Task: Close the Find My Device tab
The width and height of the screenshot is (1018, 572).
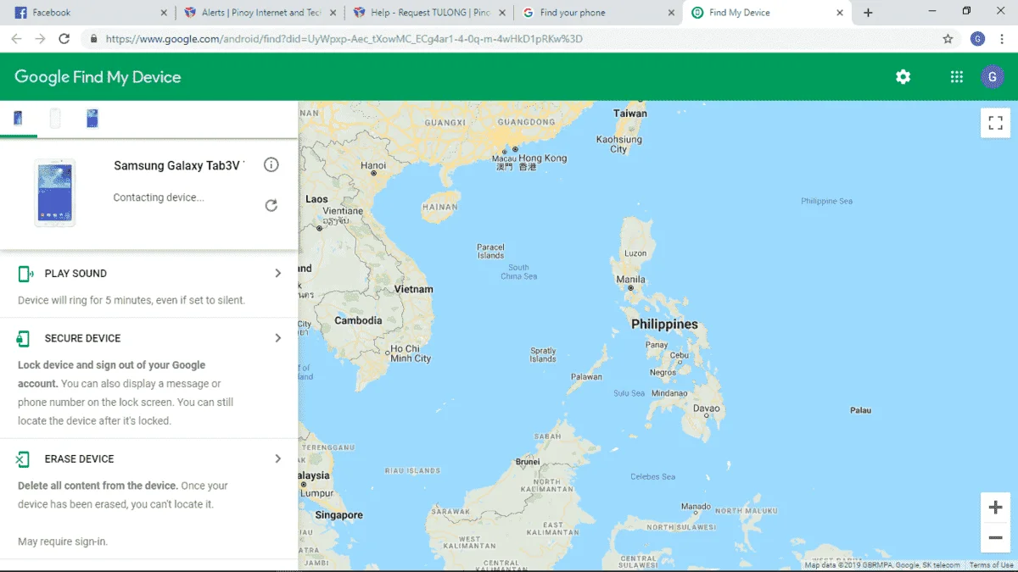Action: 840,13
